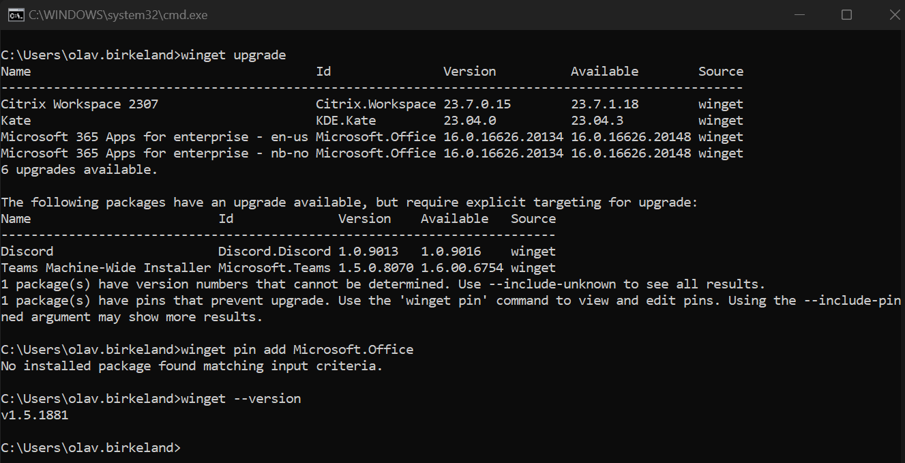Click the cmd.exe icon in the title bar
905x463 pixels.
click(16, 14)
